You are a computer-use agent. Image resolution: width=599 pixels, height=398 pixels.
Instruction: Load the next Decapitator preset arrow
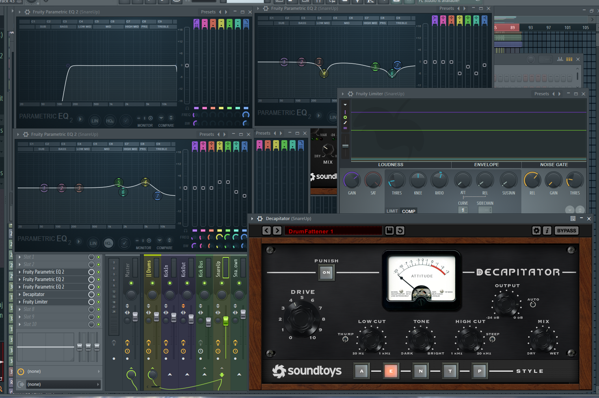[277, 231]
